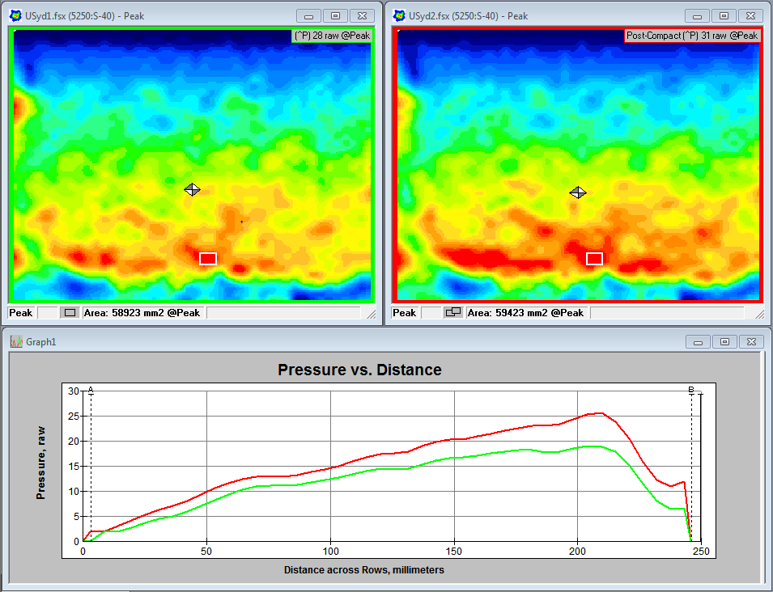Click the Peak indicator in USyd1 status bar
773x592 pixels.
coord(20,313)
